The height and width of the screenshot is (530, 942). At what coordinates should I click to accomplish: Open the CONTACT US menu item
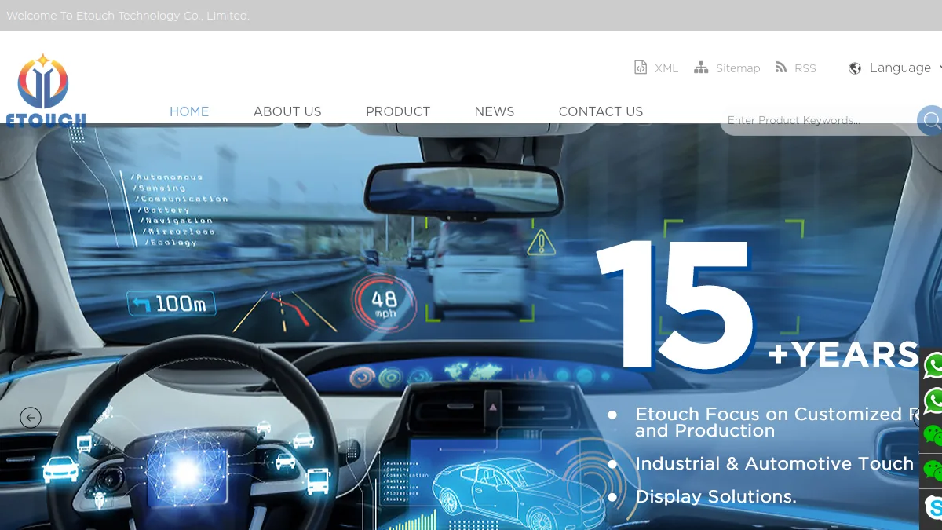[x=601, y=111]
